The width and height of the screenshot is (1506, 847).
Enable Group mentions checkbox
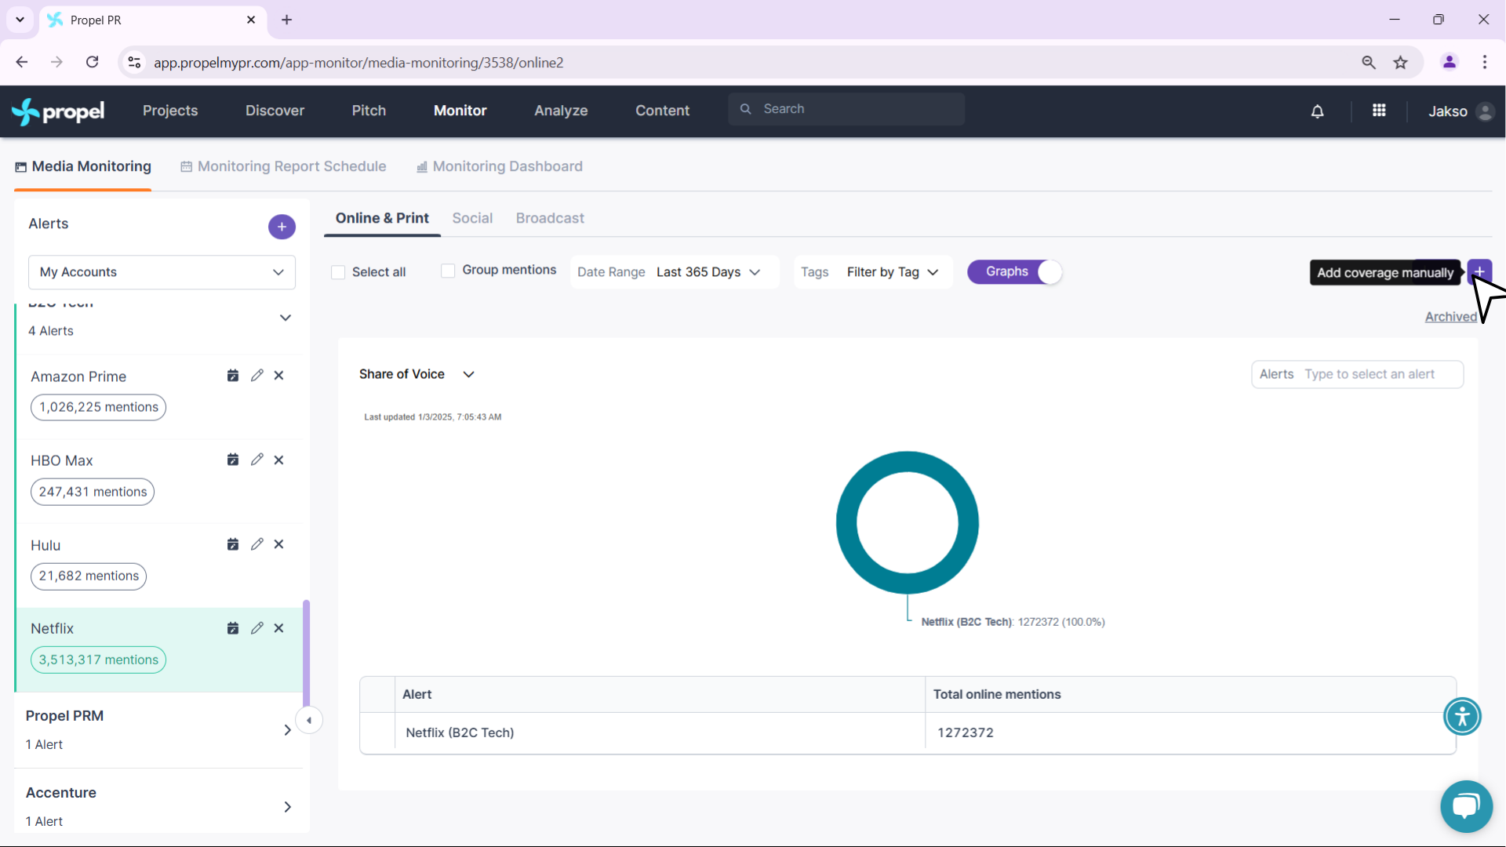[448, 271]
